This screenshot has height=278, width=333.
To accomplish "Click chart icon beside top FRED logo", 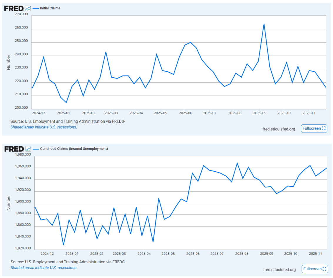I will coord(28,9).
